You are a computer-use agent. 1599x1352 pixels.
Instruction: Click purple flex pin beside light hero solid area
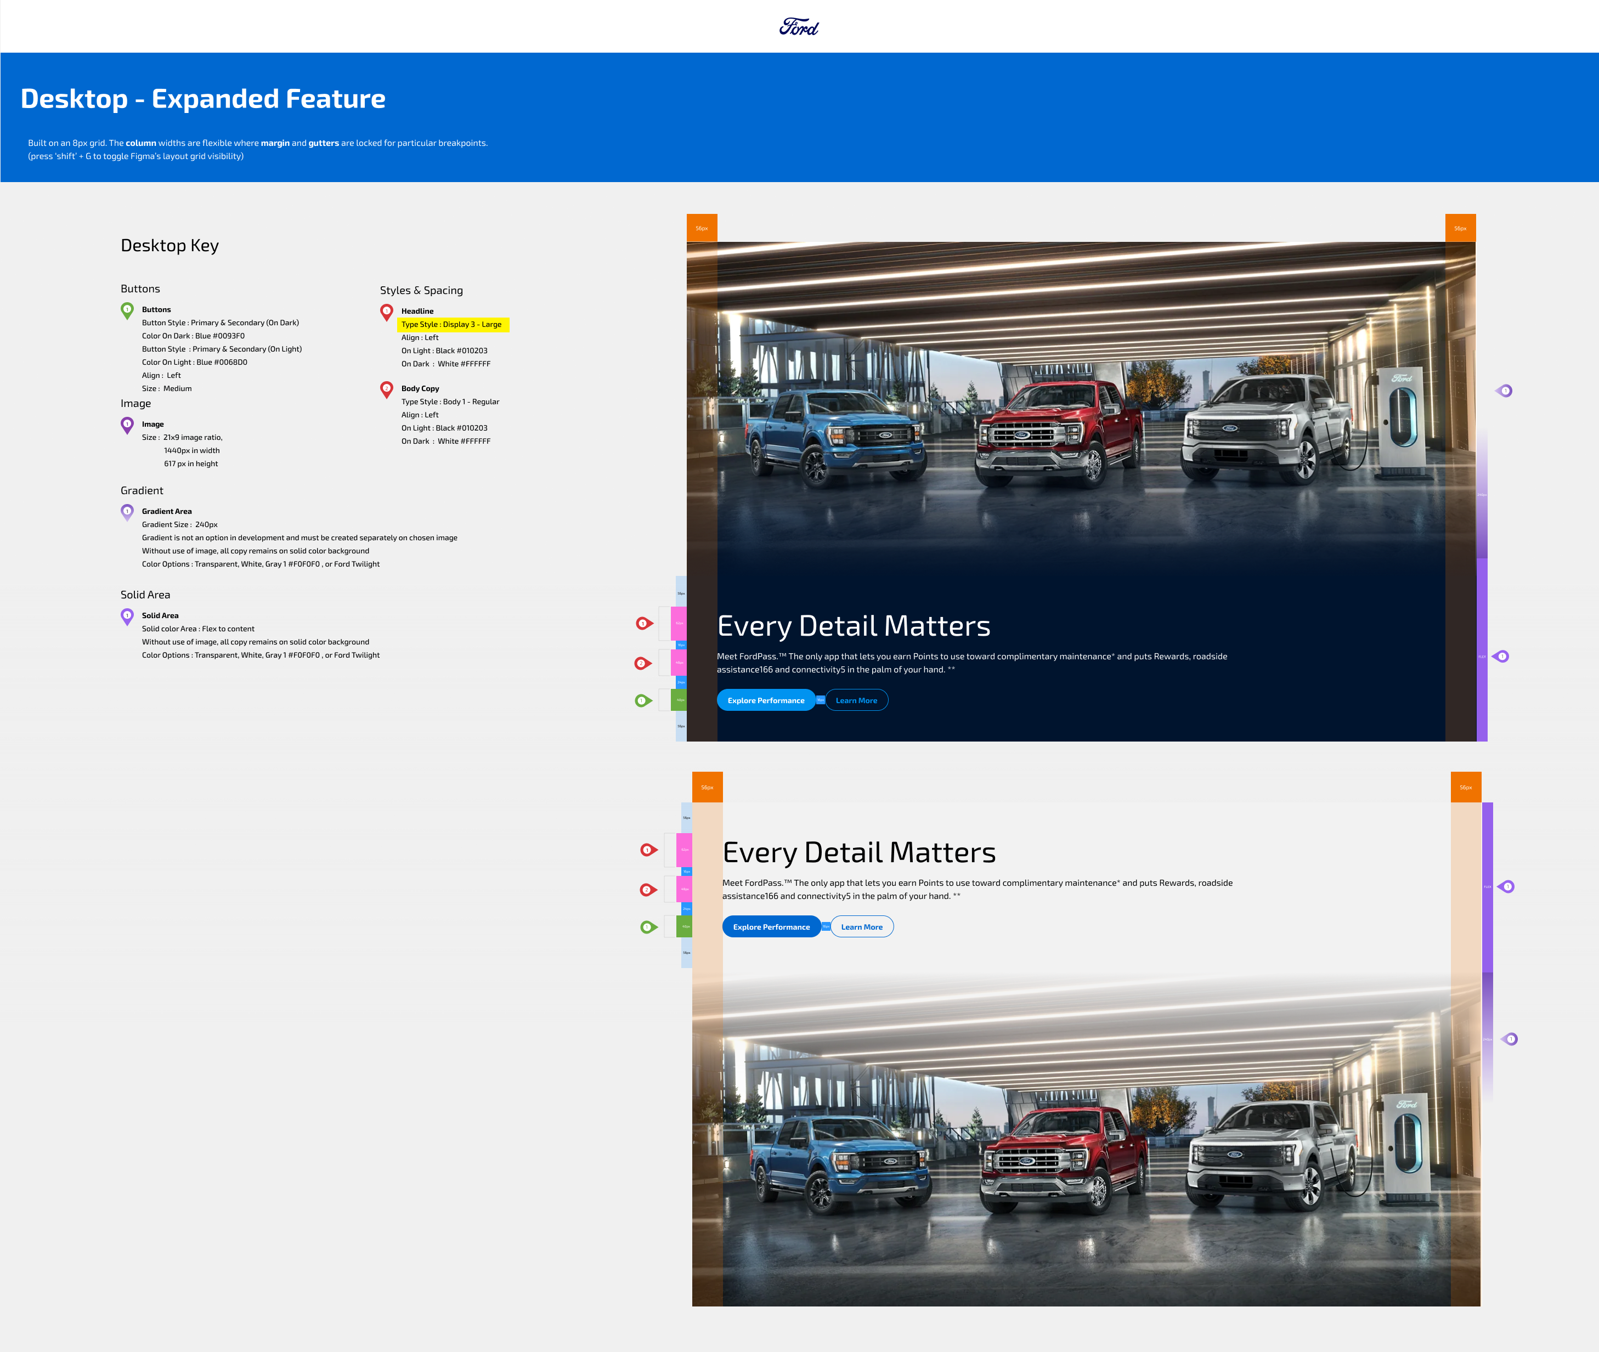tap(1506, 887)
